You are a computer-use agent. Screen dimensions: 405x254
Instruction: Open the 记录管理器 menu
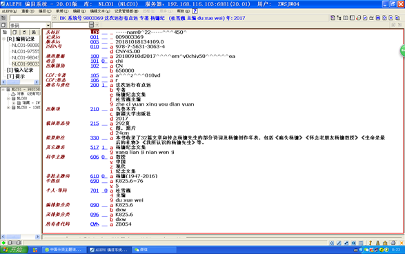pyautogui.click(x=126, y=11)
